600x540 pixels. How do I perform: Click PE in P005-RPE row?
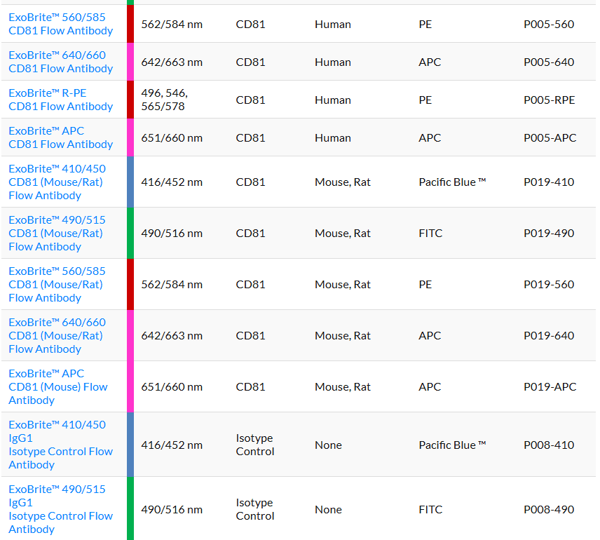425,100
